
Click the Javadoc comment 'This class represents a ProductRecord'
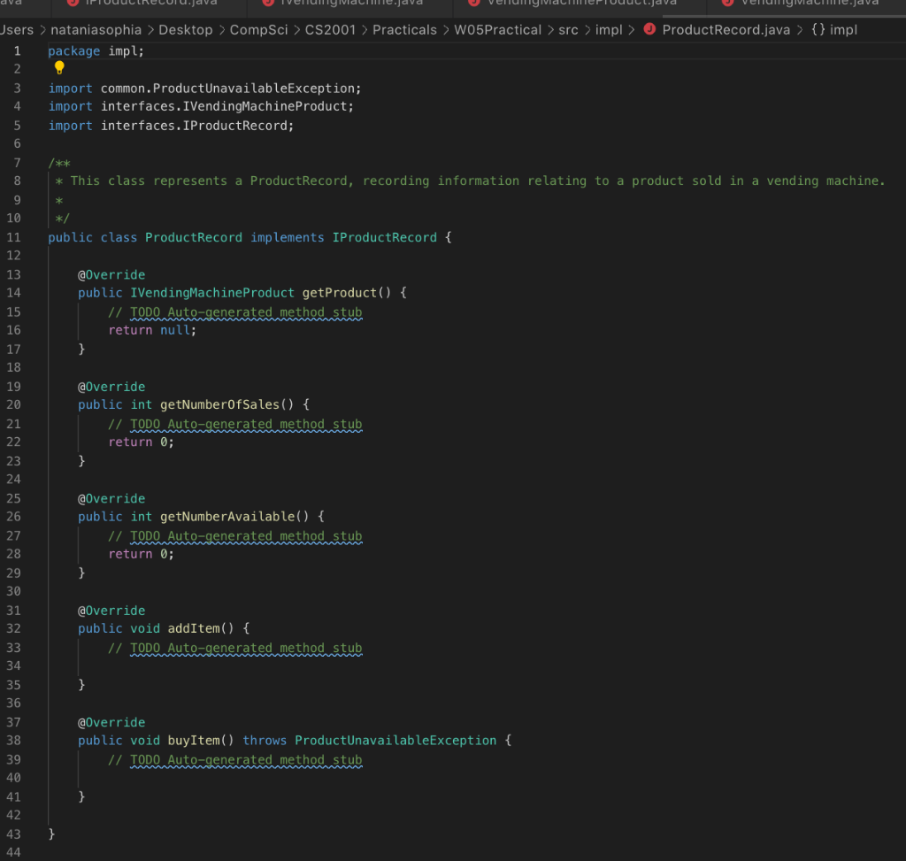pos(208,181)
